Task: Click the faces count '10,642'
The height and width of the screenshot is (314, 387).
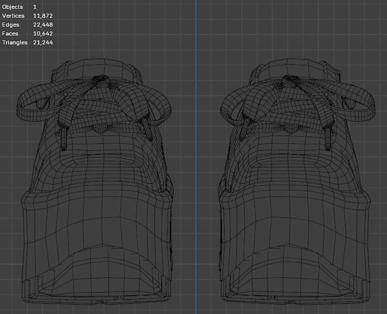Action: pos(43,33)
